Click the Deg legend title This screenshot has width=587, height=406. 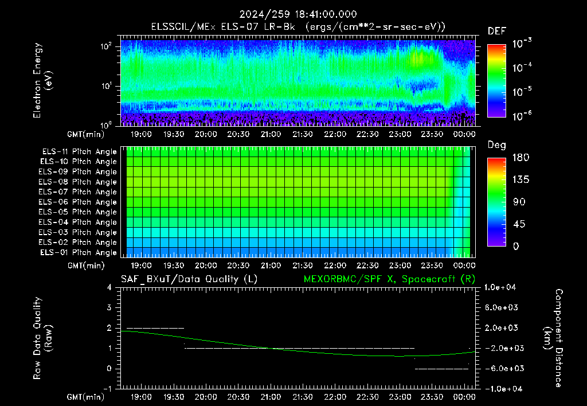[x=497, y=145]
